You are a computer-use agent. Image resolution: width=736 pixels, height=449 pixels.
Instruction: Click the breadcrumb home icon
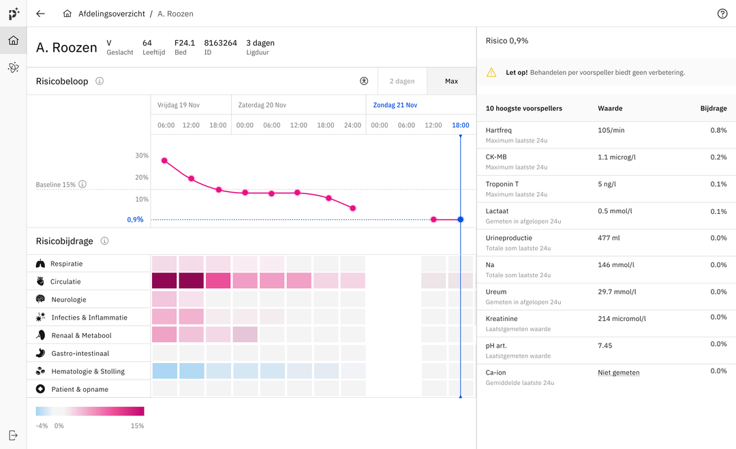pos(67,14)
